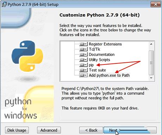Close the Python Setup window
Screen dimensions: 162x135
tap(156, 4)
